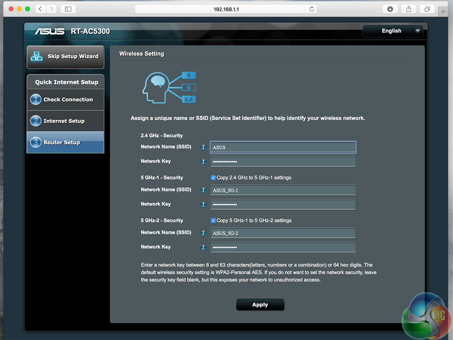453x340 pixels.
Task: Click Skip Setup Wizard button
Action: coord(65,57)
